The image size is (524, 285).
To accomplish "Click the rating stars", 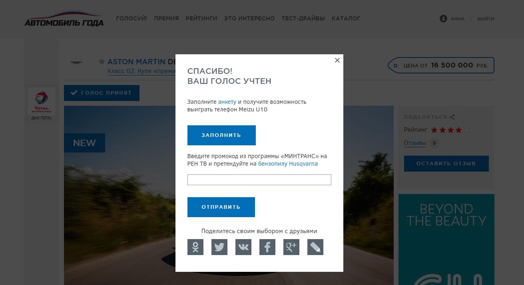I will coord(450,130).
